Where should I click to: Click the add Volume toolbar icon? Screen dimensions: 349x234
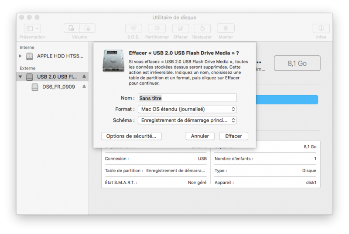pos(72,28)
